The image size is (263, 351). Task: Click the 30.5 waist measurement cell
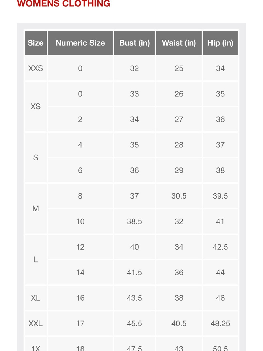tap(179, 196)
